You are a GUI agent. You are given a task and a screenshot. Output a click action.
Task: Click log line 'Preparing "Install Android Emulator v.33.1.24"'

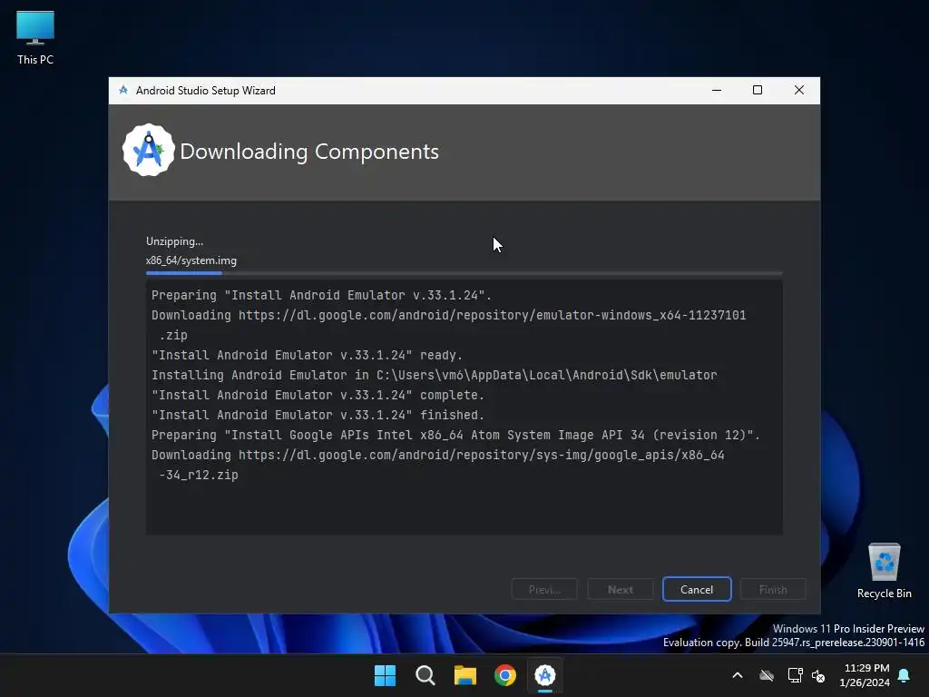[321, 295]
